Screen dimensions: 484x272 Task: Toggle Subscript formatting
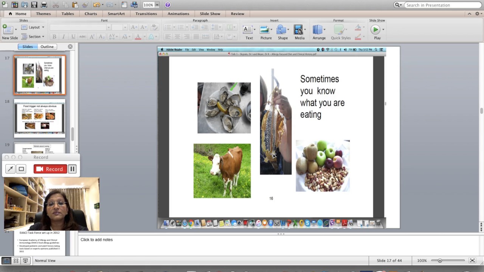pyautogui.click(x=101, y=37)
